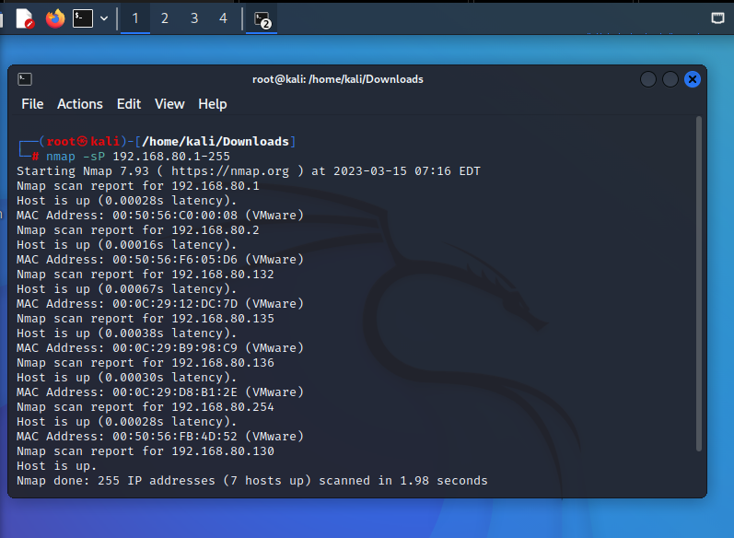Click 'Host is up (0.00030s latency)' line
Image resolution: width=734 pixels, height=538 pixels.
[127, 378]
